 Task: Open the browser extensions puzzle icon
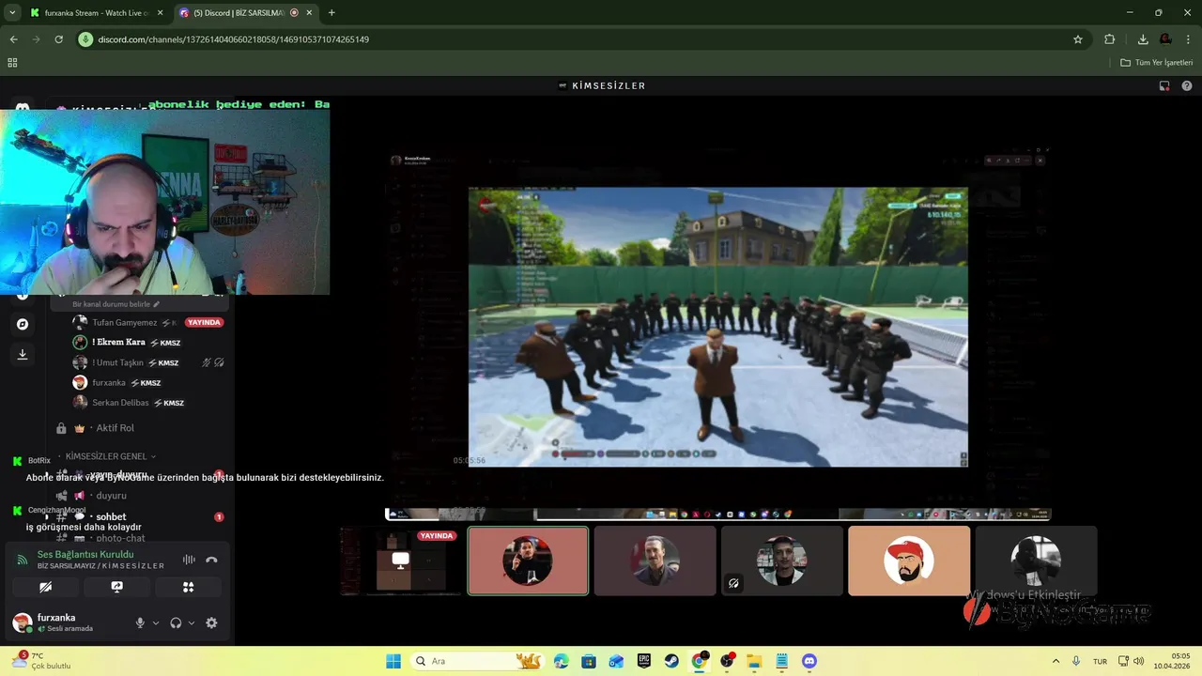[1109, 39]
